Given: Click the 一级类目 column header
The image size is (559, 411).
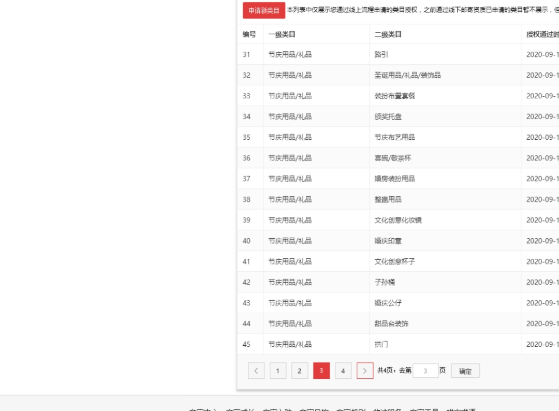Looking at the screenshot, I should point(282,34).
